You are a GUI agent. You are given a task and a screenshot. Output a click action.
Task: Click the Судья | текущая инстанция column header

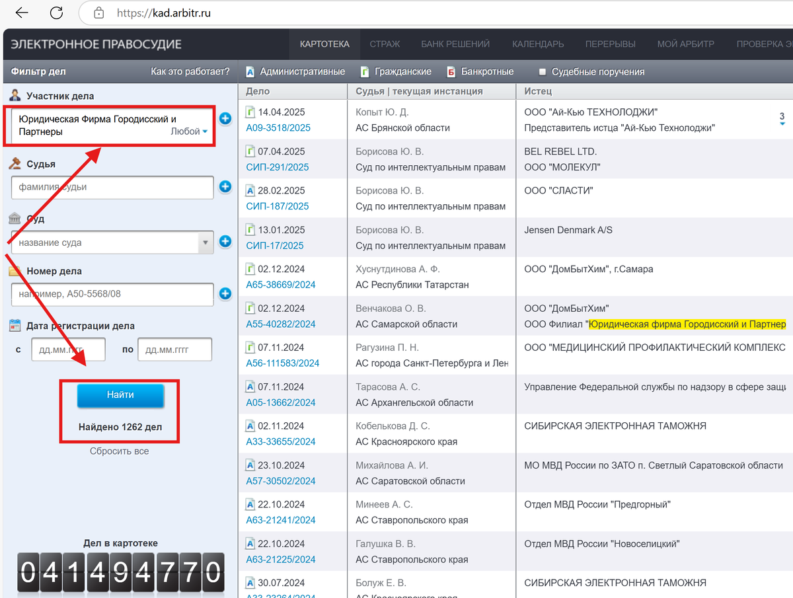click(x=419, y=91)
